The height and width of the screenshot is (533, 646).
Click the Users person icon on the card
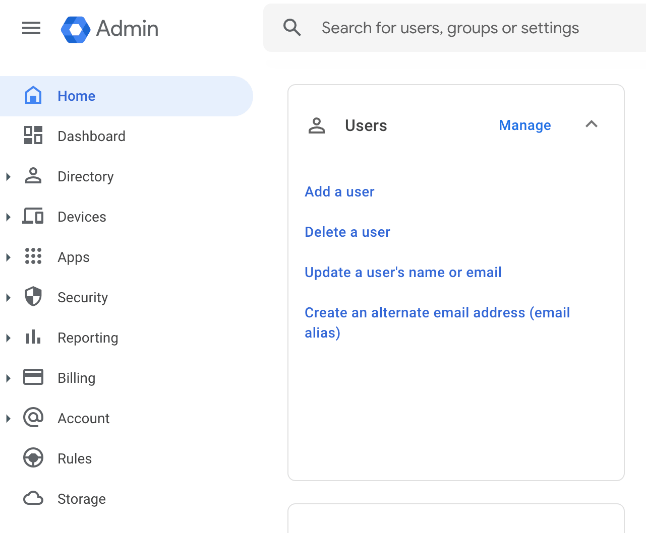[317, 125]
